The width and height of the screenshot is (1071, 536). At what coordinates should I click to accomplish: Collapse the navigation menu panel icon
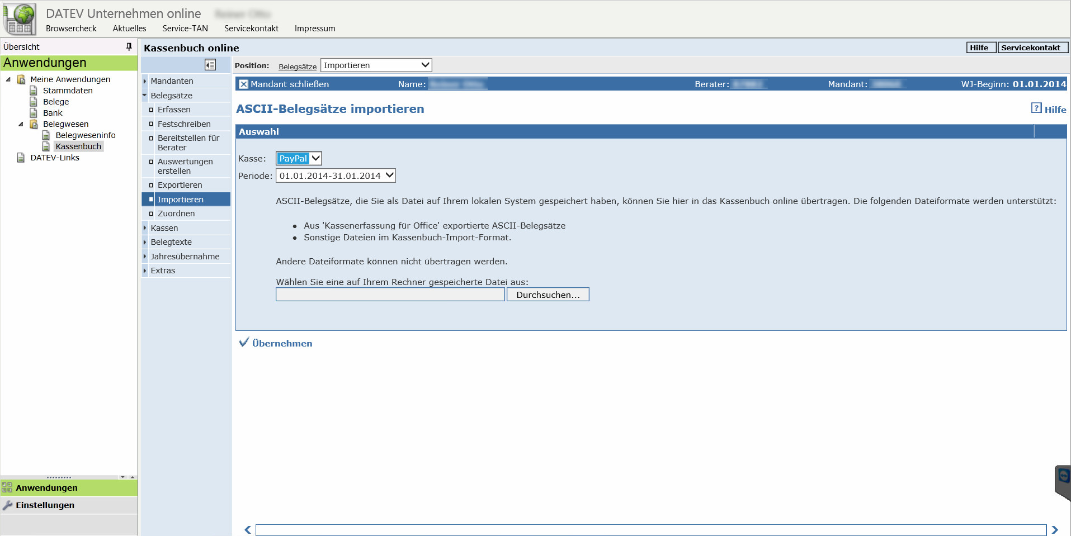pyautogui.click(x=210, y=65)
